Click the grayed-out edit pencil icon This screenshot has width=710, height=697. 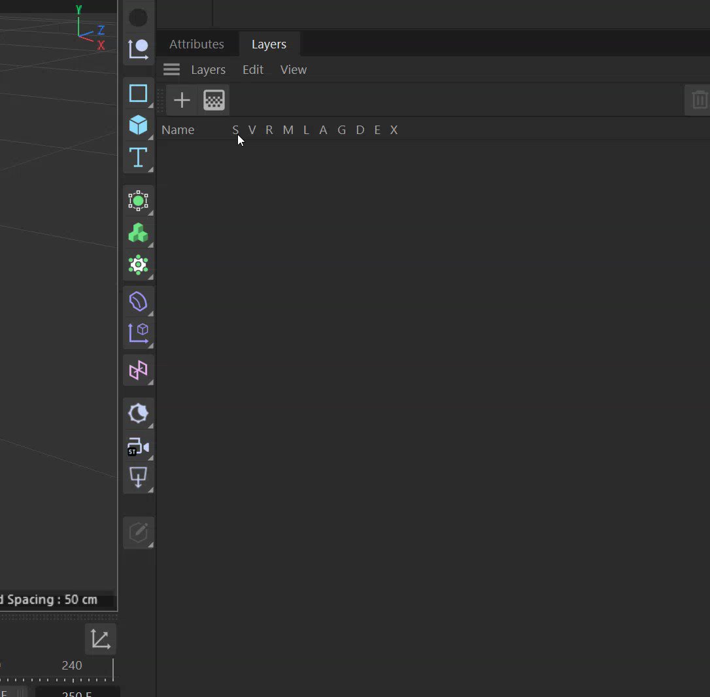(138, 533)
